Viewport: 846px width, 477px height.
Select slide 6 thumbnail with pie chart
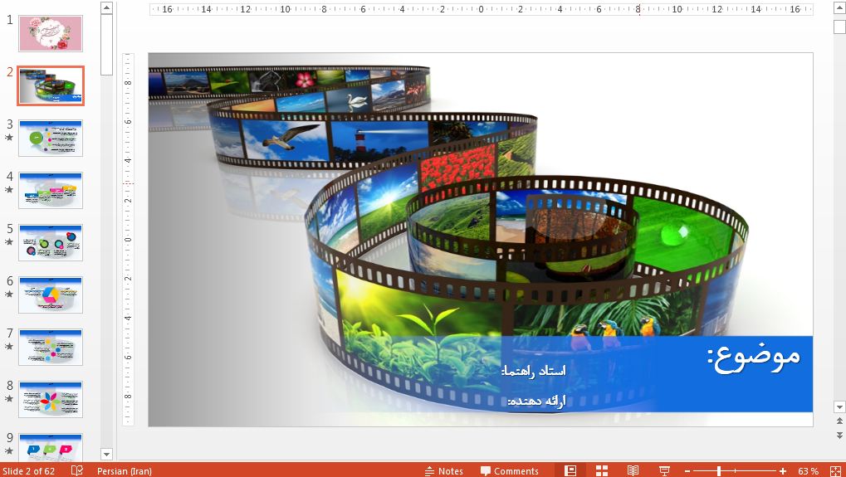point(51,294)
